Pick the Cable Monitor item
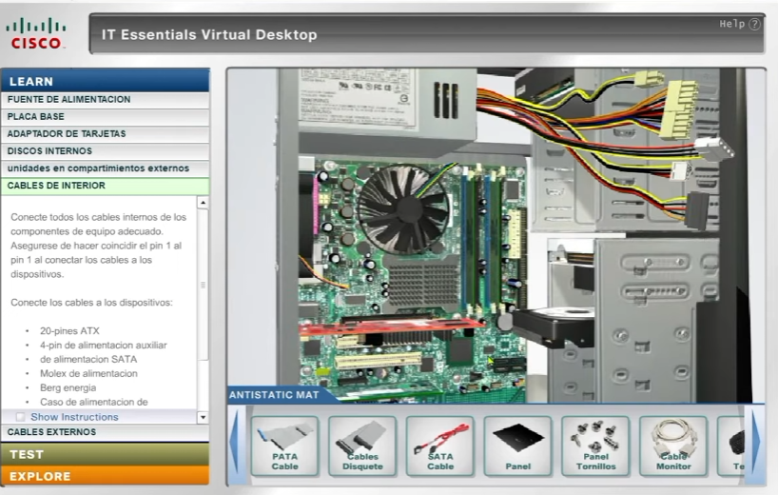The height and width of the screenshot is (495, 778). point(673,446)
